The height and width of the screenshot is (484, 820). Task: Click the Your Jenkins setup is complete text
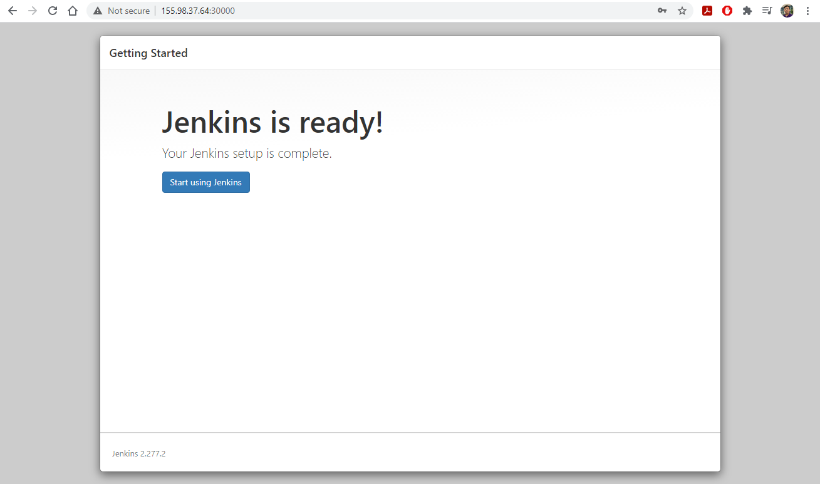tap(247, 153)
